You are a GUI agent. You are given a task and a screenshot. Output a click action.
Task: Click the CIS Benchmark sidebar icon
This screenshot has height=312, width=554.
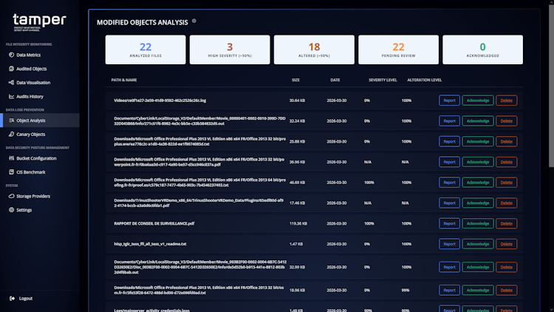click(x=11, y=172)
